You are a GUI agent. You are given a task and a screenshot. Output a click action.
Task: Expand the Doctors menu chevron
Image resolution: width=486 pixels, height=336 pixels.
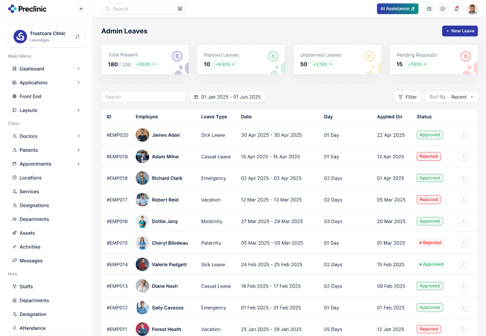point(78,136)
